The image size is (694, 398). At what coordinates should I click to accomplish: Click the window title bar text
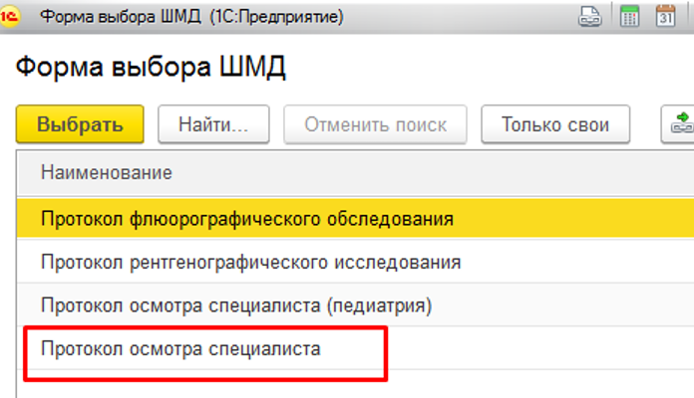[x=179, y=16]
